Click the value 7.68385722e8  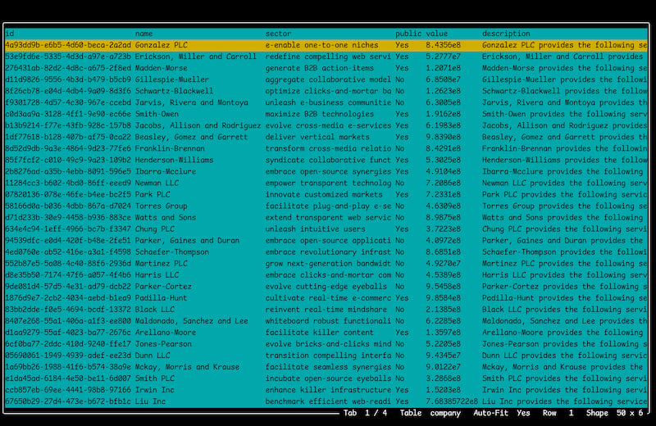[452, 401]
